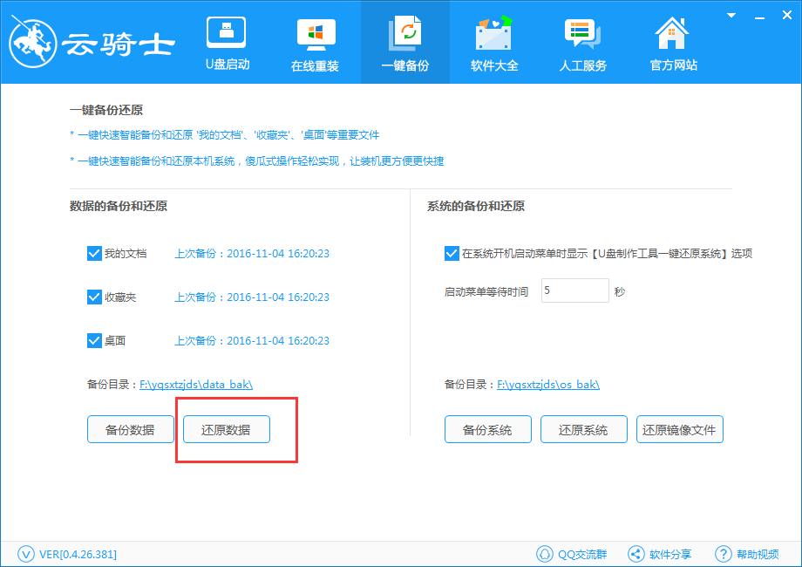Screen dimensions: 802x567
Task: Click the 一键备份还原 title text
Action: 105,110
